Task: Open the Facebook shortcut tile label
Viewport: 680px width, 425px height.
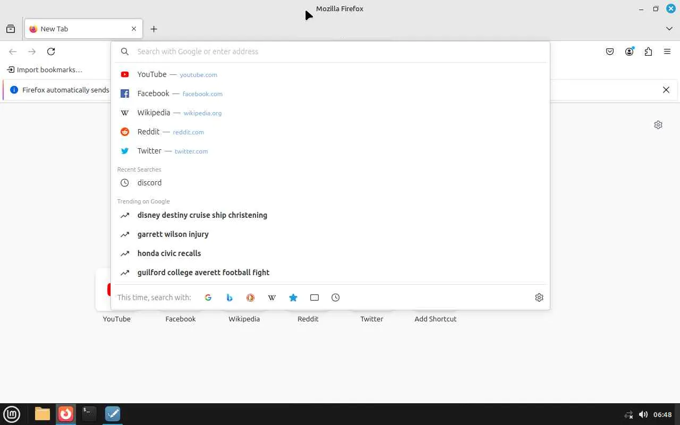Action: coord(181,319)
